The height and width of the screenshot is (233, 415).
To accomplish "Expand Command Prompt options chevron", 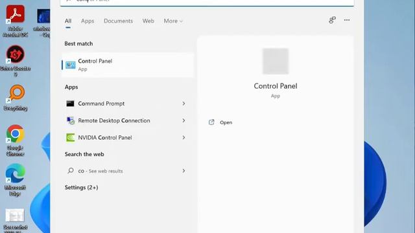I will 184,104.
